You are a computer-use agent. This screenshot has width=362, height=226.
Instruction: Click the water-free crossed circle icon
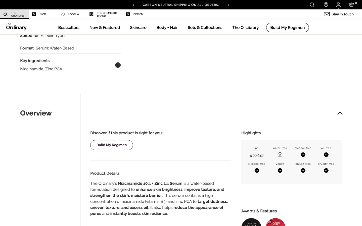tap(280, 155)
